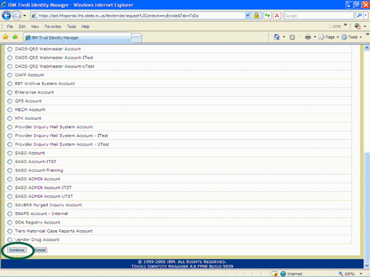Click "SASO ADMIN Account-UTST" text
This screenshot has height=277, width=370.
click(x=44, y=196)
